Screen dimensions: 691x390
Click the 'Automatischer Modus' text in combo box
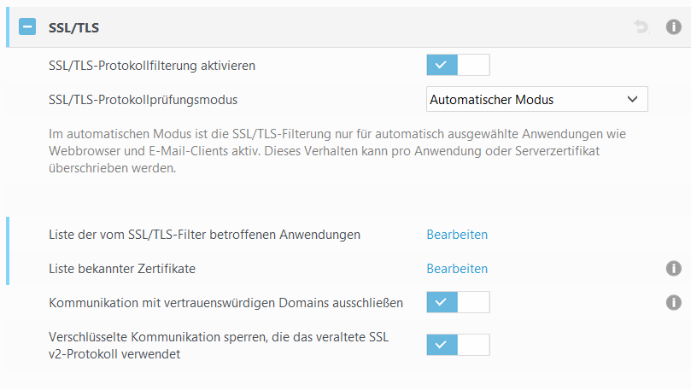tap(492, 100)
